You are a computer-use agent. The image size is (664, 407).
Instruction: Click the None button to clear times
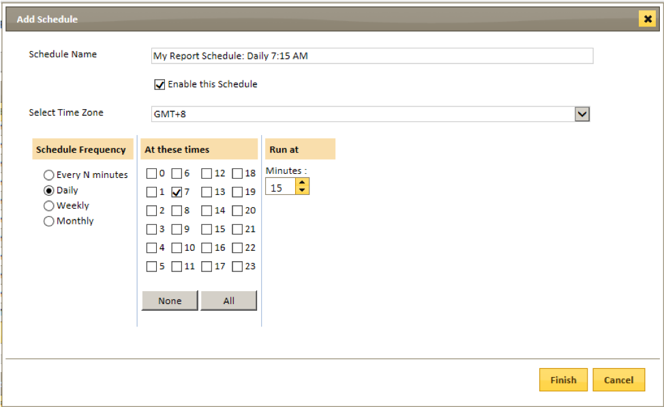coord(169,301)
